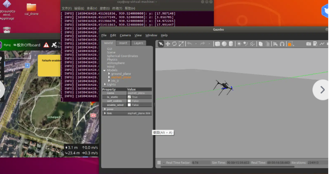Take a screenshot with camera icon
This screenshot has height=174, width=329.
(309, 44)
